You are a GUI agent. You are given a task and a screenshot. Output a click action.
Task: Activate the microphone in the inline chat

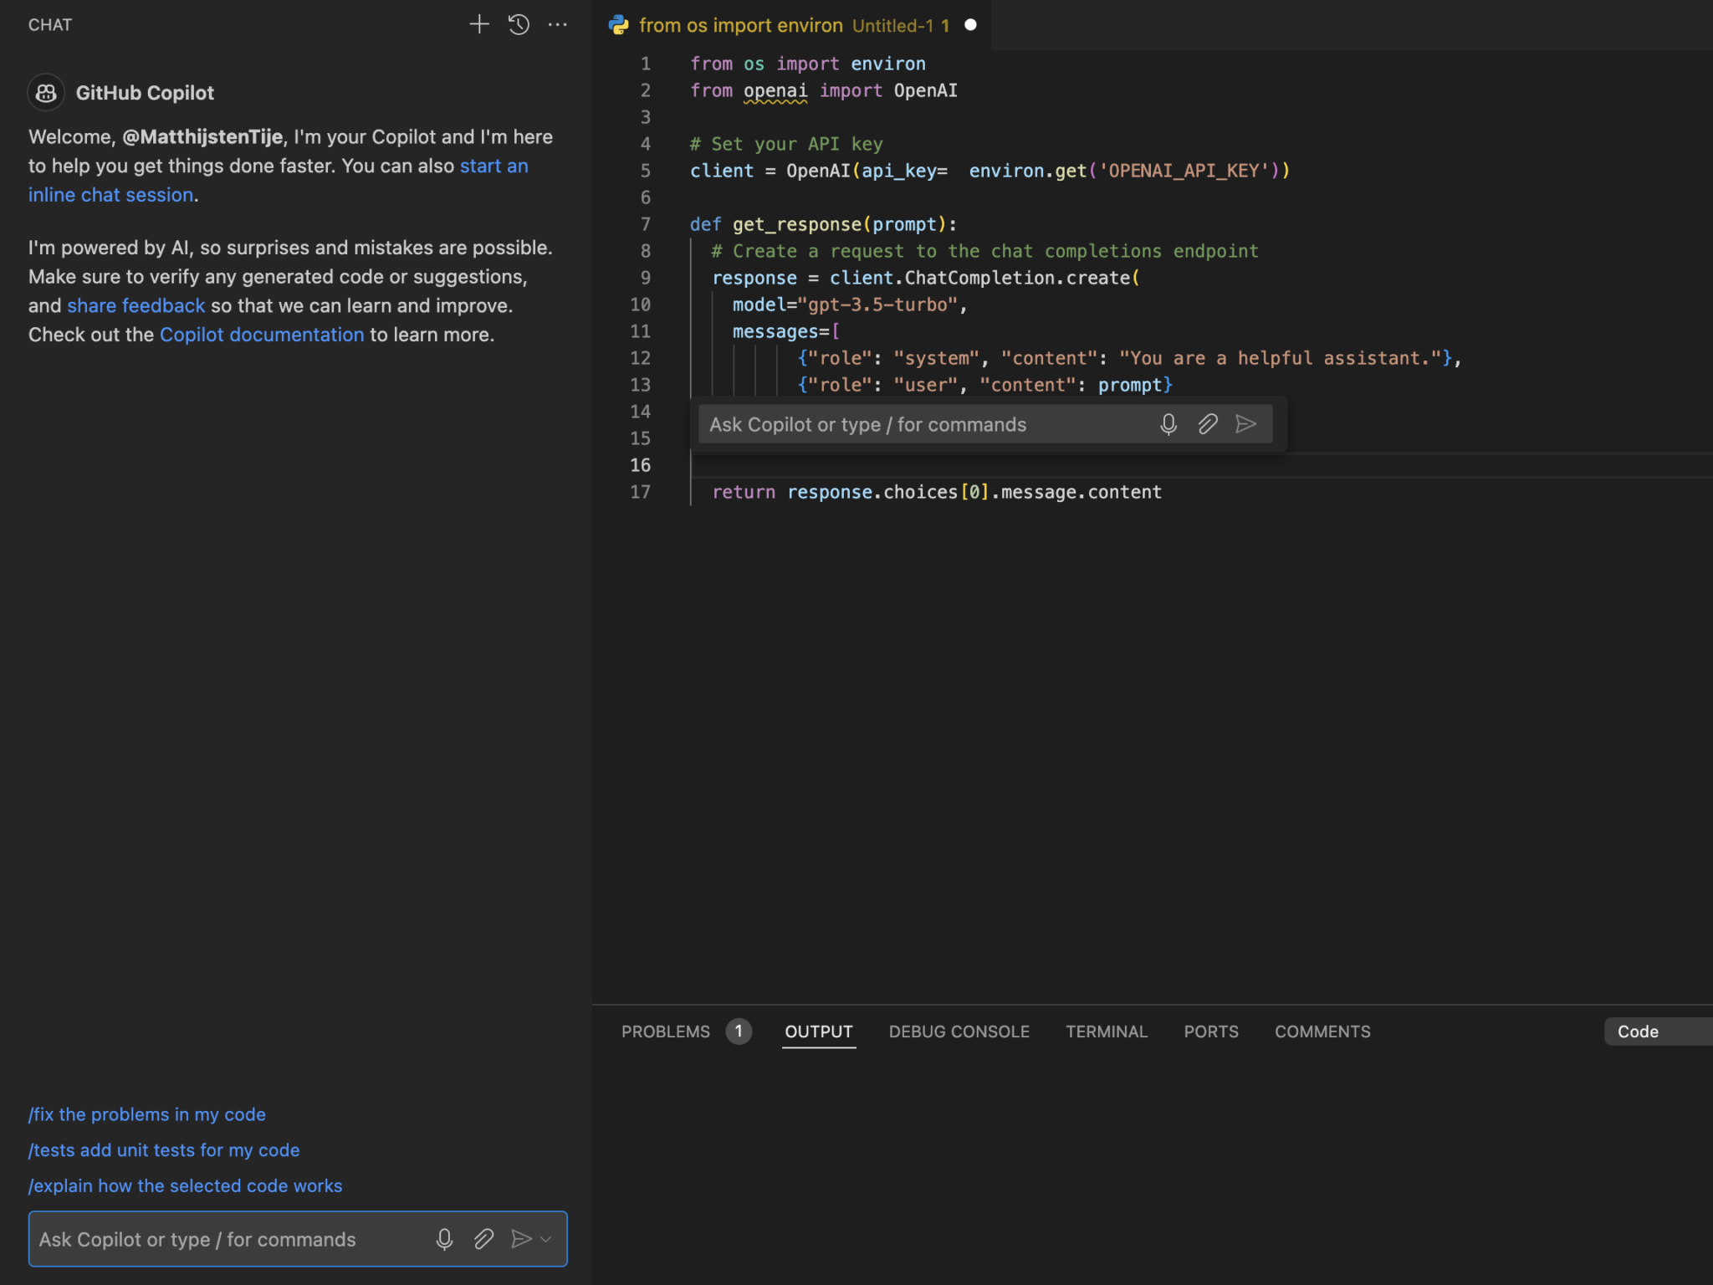pos(1168,424)
